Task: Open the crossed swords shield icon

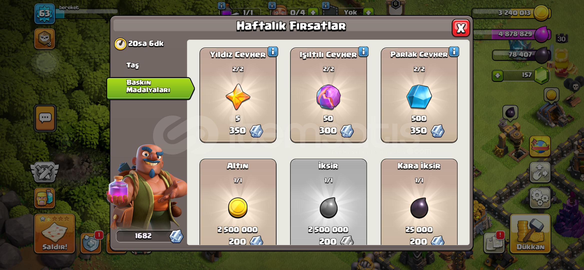Action: click(x=44, y=172)
